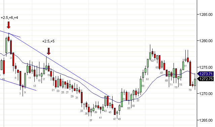The image size is (215, 127).
Task: Click bar number label 61
Action: coord(147,79)
